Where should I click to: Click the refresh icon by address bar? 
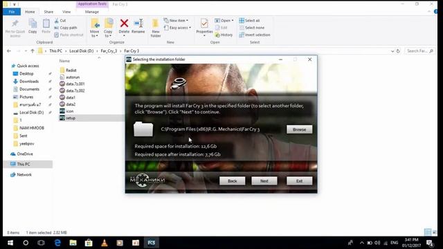(398, 51)
